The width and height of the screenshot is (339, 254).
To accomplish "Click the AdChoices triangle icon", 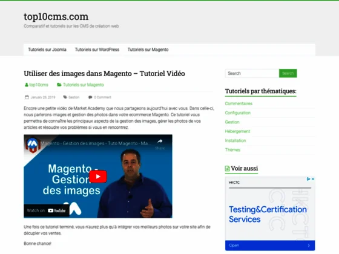I will tap(309, 179).
